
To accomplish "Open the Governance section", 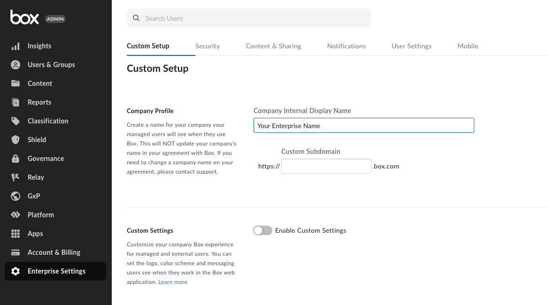I will click(46, 159).
